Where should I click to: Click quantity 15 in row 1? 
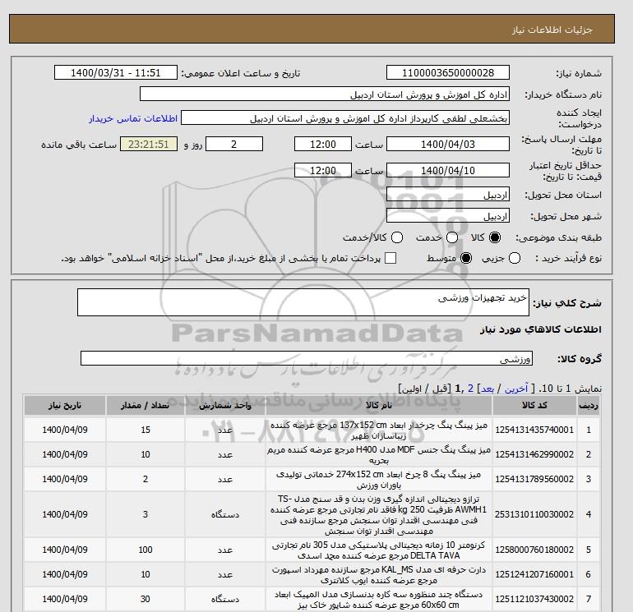[146, 430]
